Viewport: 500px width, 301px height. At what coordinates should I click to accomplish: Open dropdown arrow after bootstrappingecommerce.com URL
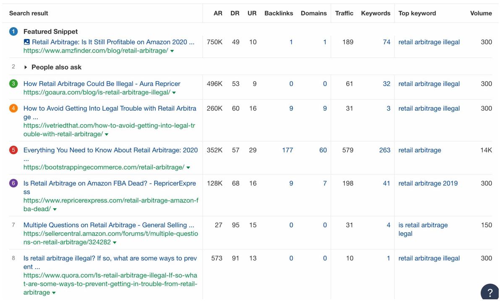tap(188, 168)
